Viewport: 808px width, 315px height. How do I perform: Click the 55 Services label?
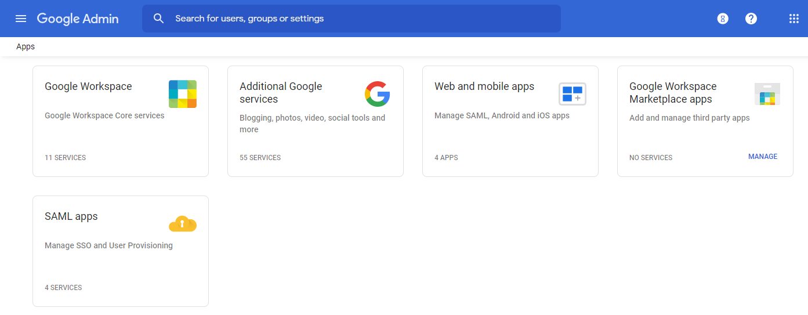click(x=260, y=158)
